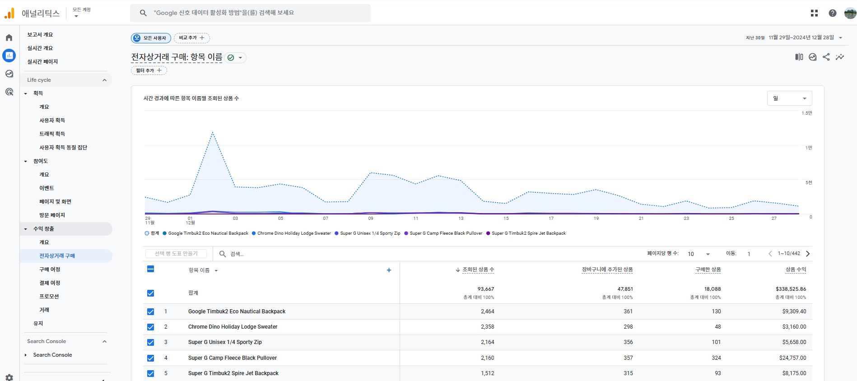Screen dimensions: 857x381
Task: Click Super G Camp Fleece Black Pullover legend dot
Action: pos(406,233)
